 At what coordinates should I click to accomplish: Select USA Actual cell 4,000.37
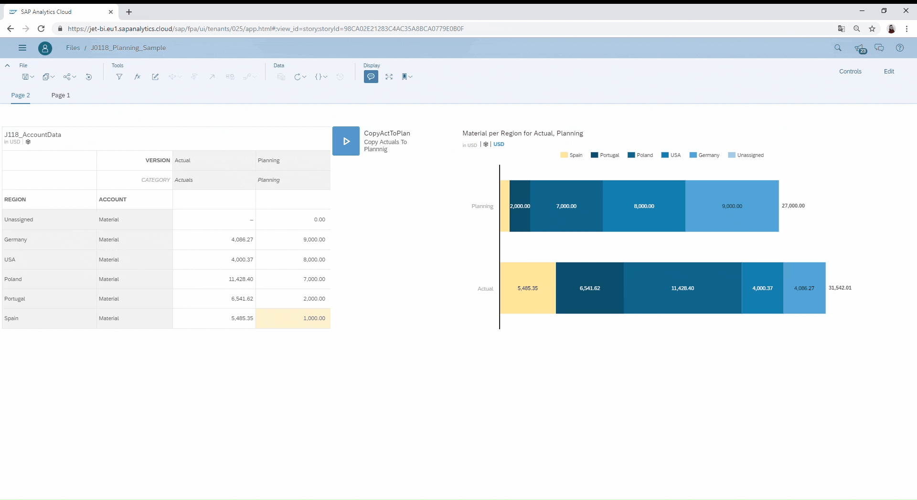pyautogui.click(x=214, y=260)
